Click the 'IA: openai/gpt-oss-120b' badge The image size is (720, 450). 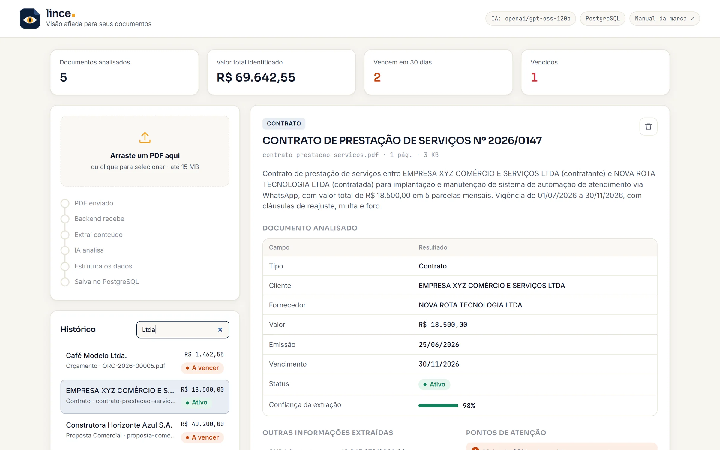(530, 19)
